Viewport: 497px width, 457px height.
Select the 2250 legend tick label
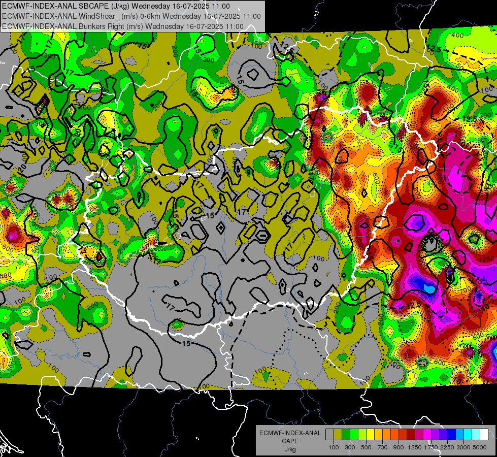tap(448, 447)
